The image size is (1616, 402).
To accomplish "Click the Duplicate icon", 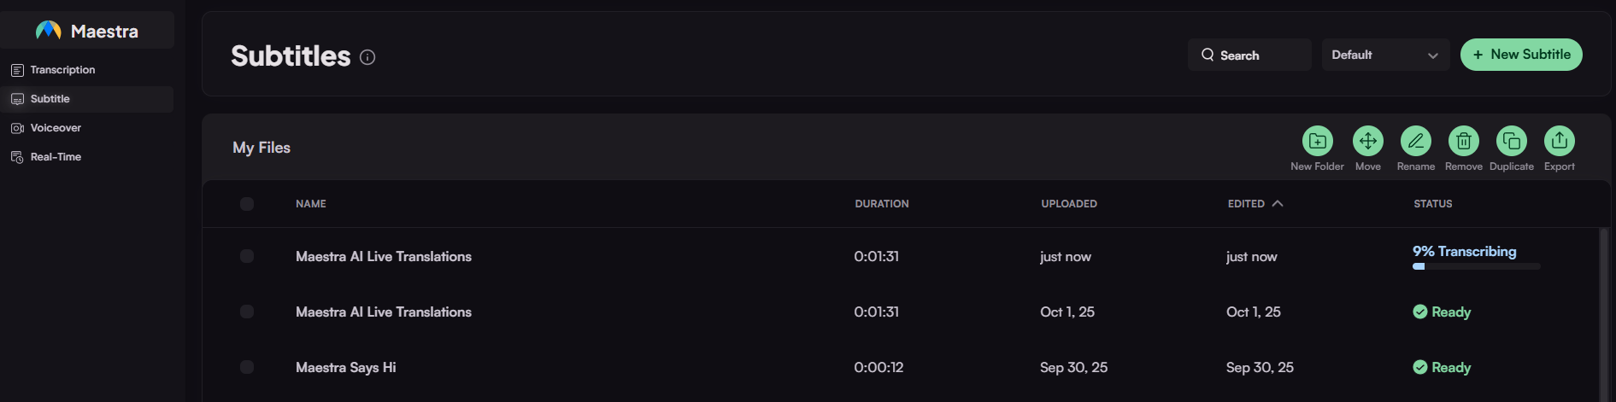I will pyautogui.click(x=1511, y=141).
